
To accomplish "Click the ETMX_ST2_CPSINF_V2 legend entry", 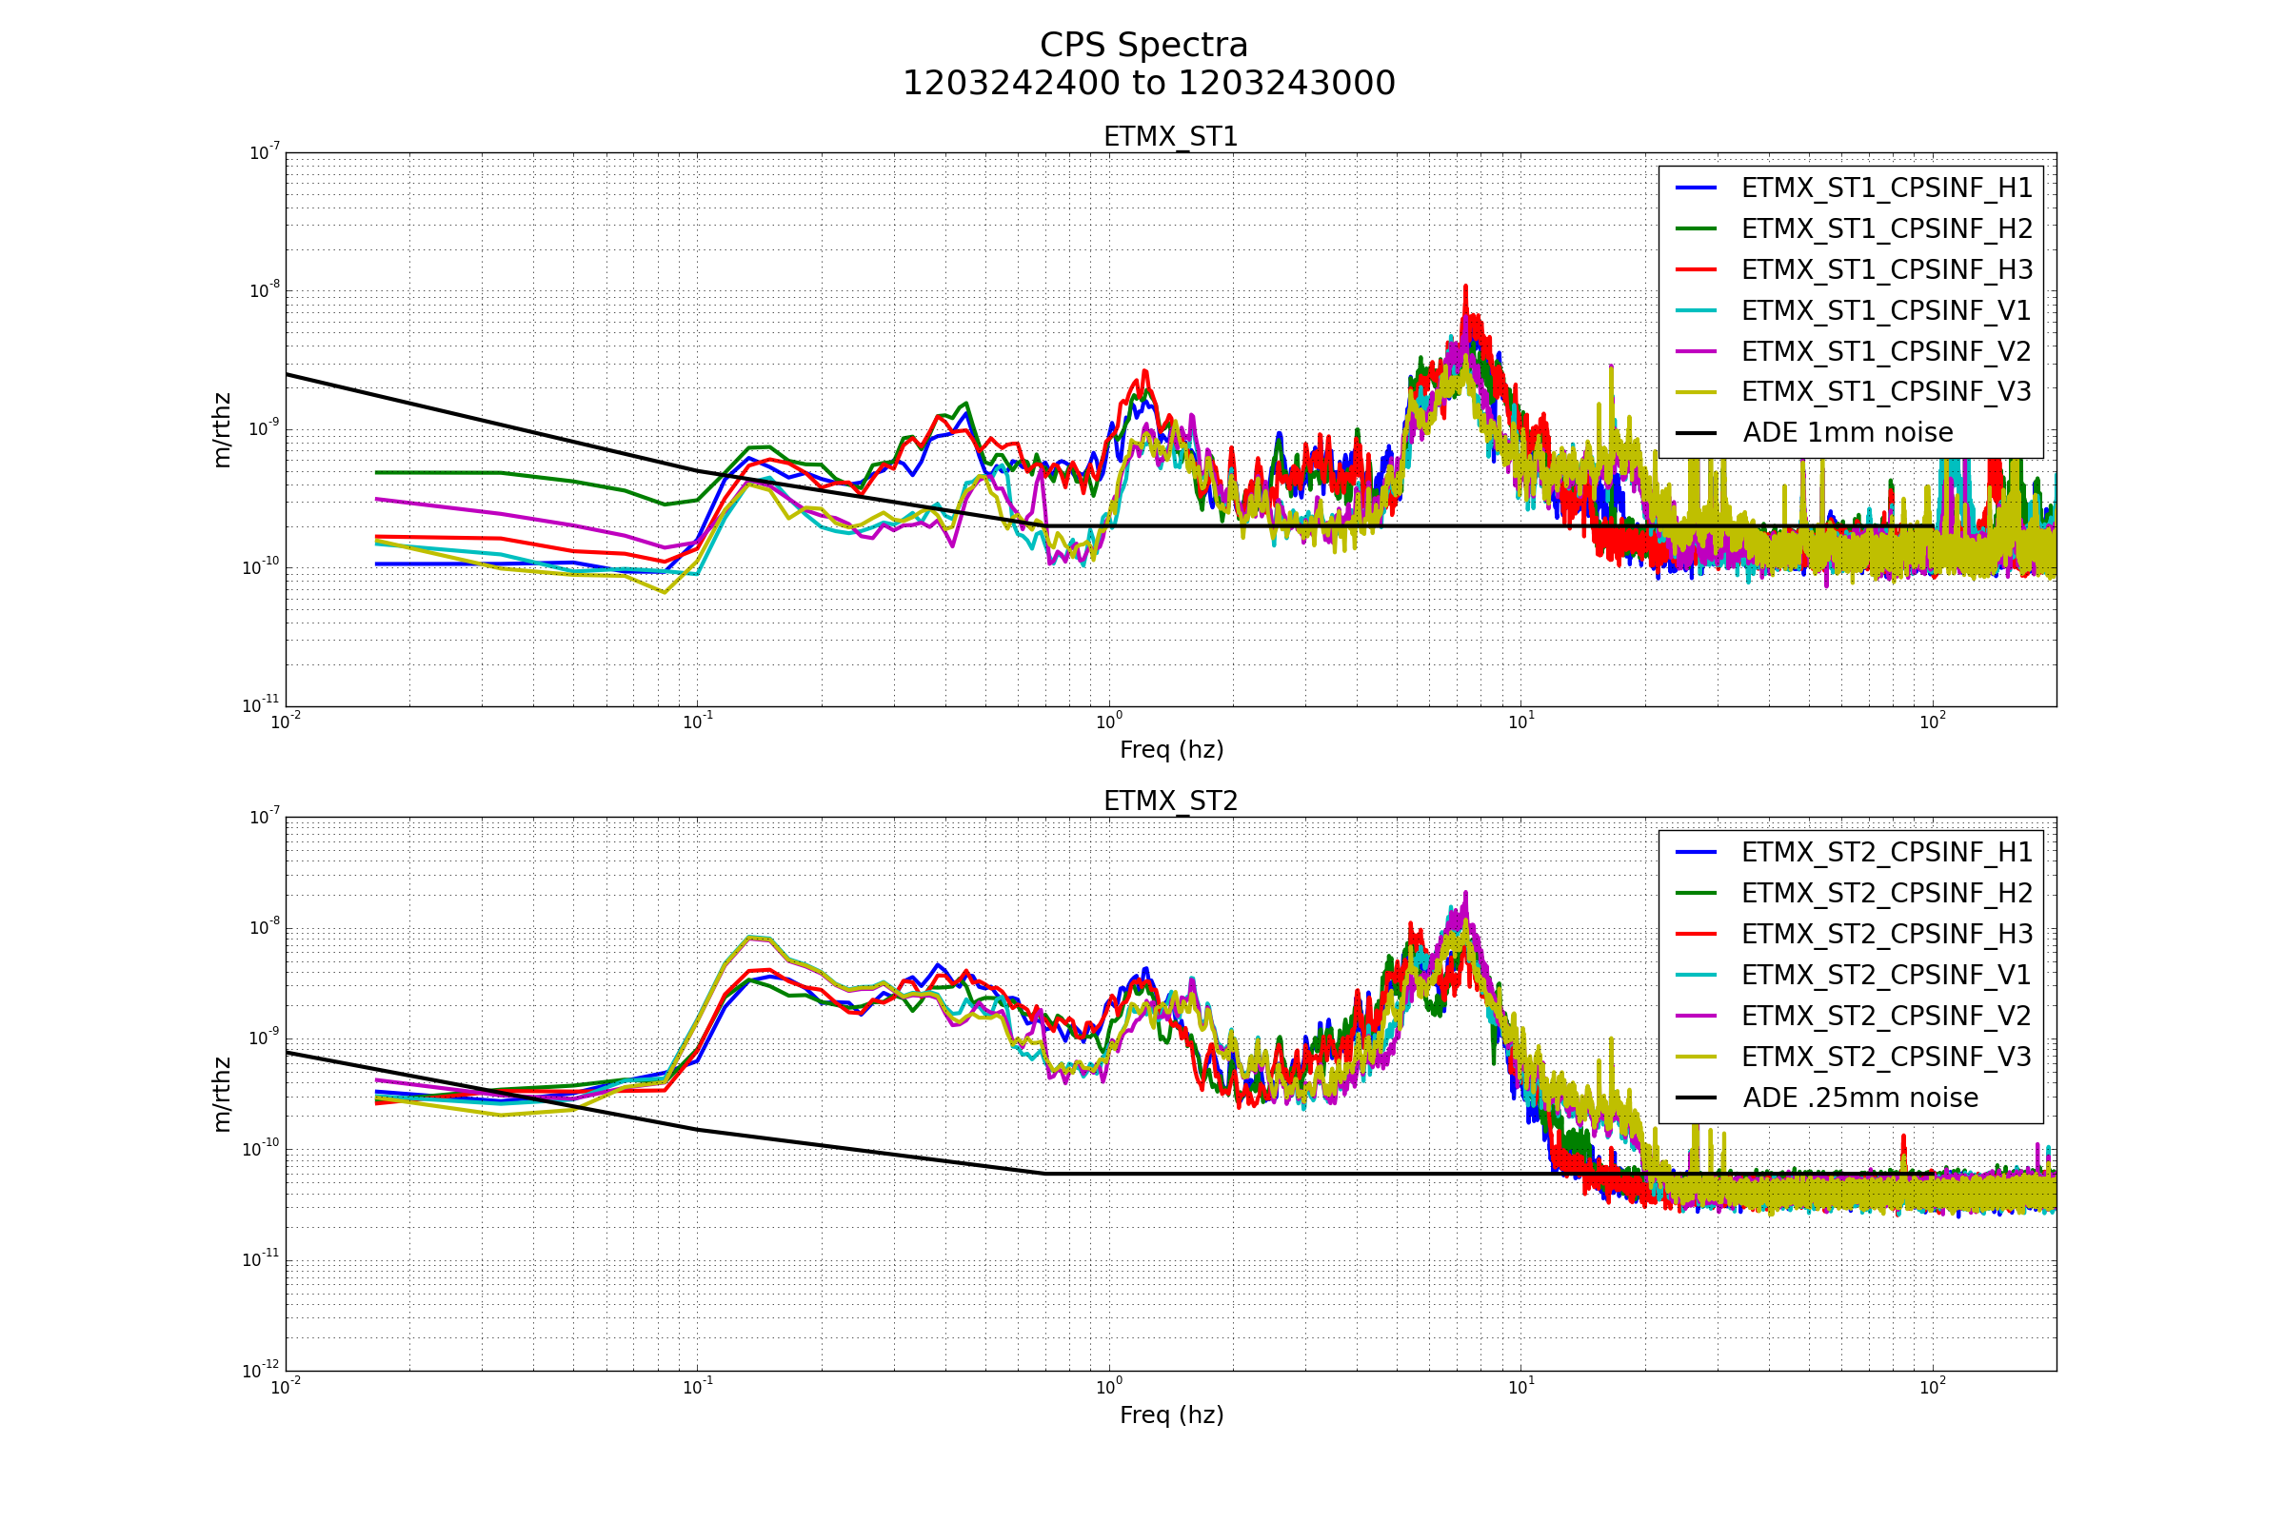I will [1886, 1016].
